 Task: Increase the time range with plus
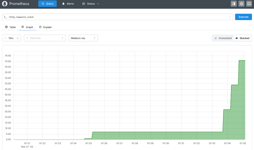click(18, 38)
